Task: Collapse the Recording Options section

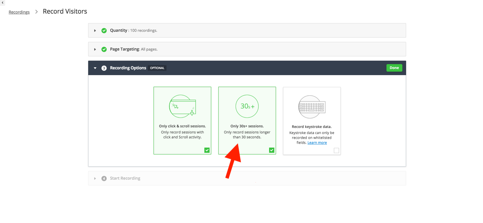Action: (95, 68)
